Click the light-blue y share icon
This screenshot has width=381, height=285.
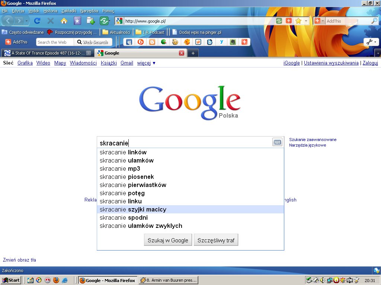click(221, 42)
